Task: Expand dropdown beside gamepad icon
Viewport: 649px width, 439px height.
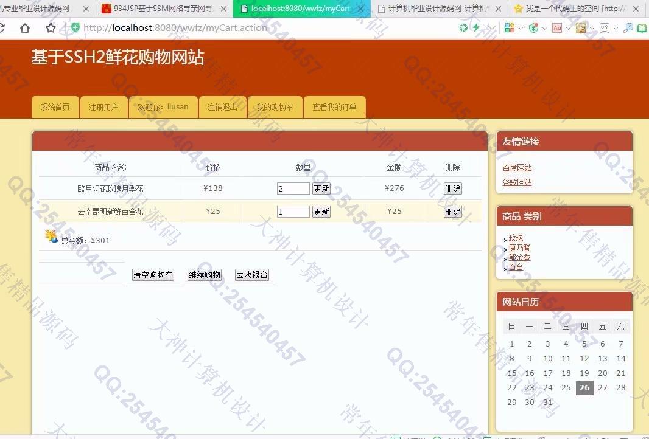Action: coord(616,28)
